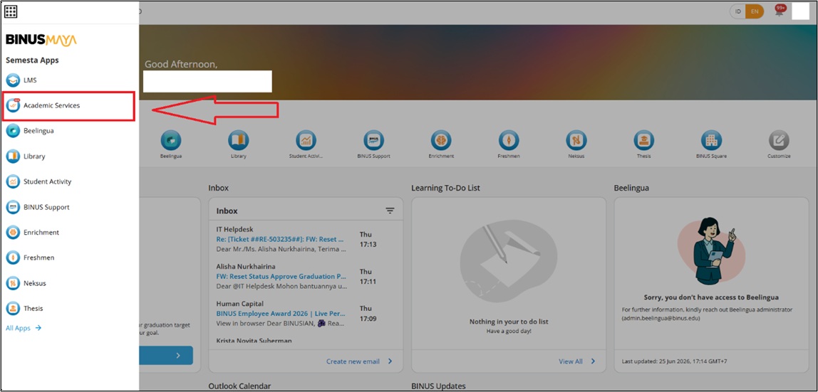Screen dimensions: 818x392
Task: Open notifications bell with 99+ badge
Action: (x=780, y=11)
